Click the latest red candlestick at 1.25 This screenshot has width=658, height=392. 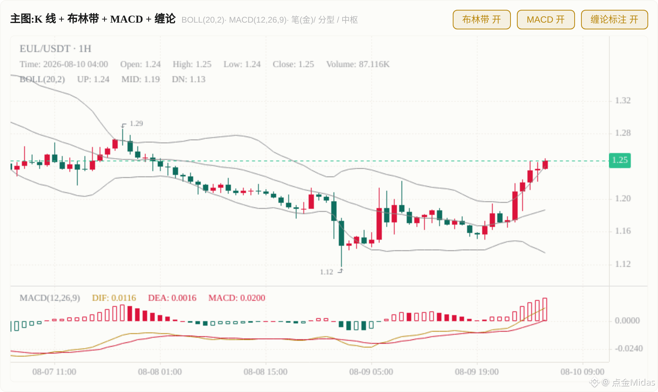coord(545,164)
